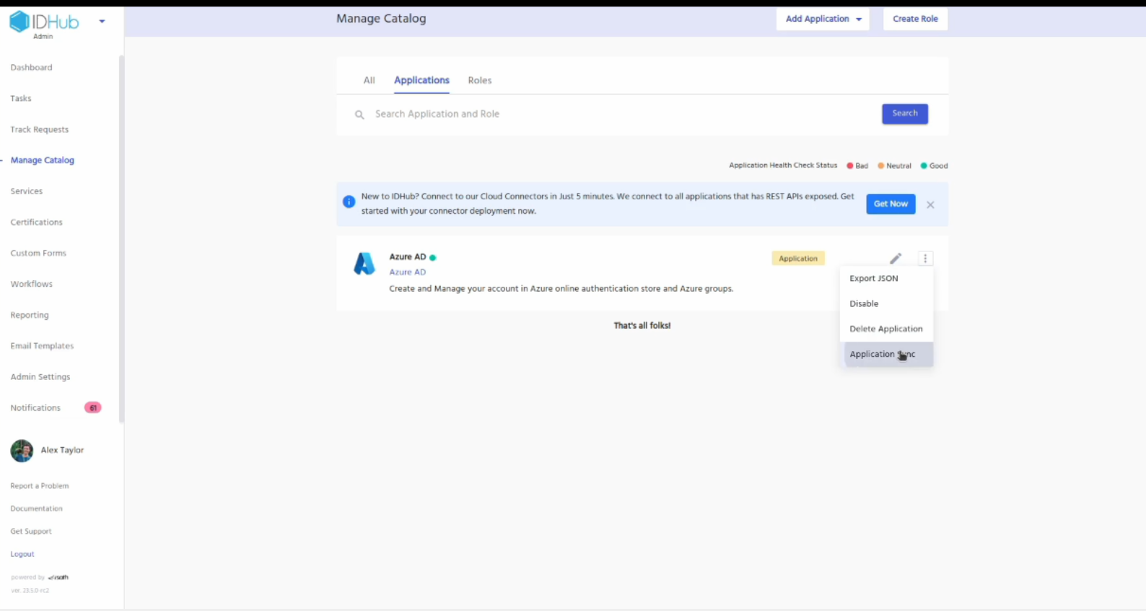This screenshot has width=1146, height=611.
Task: Click the Azure AD application logo
Action: [x=364, y=264]
